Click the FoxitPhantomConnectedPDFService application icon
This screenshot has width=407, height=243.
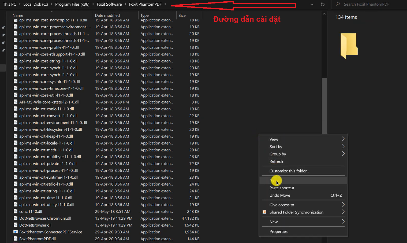(x=16, y=232)
